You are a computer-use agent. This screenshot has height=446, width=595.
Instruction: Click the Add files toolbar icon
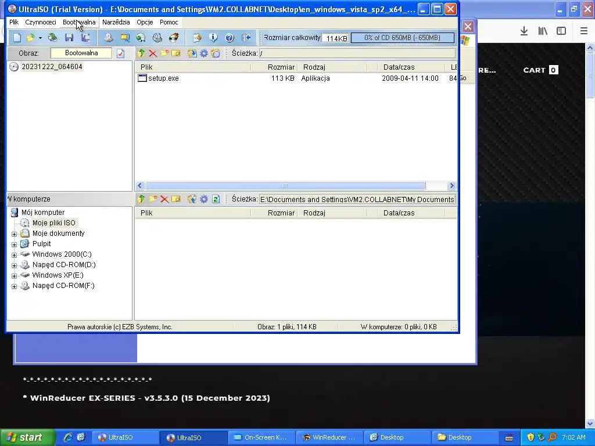[x=197, y=38]
